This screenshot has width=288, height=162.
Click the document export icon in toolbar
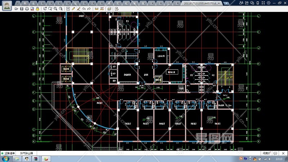click(x=116, y=9)
